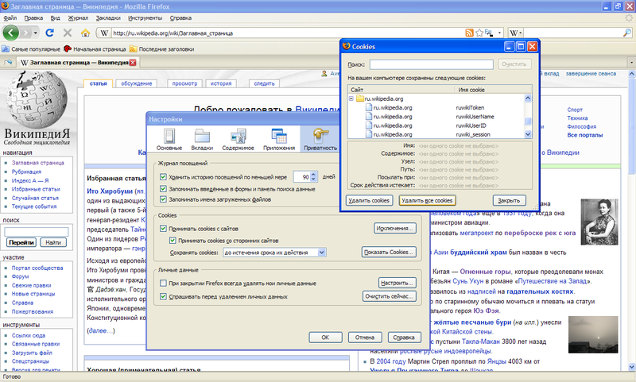Open the tab list dropdown at right
Viewport: 636px width, 382px height.
click(631, 63)
